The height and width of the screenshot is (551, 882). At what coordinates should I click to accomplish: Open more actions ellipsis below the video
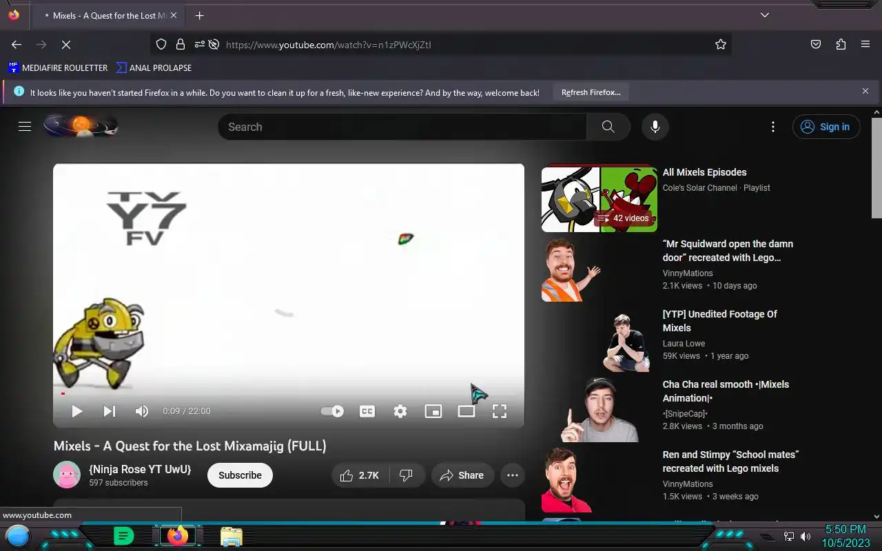(x=513, y=475)
